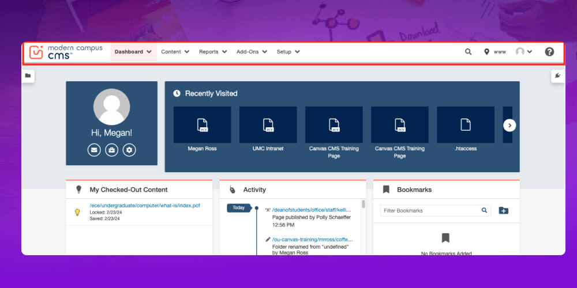This screenshot has width=577, height=288.
Task: Open the Content dropdown menu
Action: 175,52
